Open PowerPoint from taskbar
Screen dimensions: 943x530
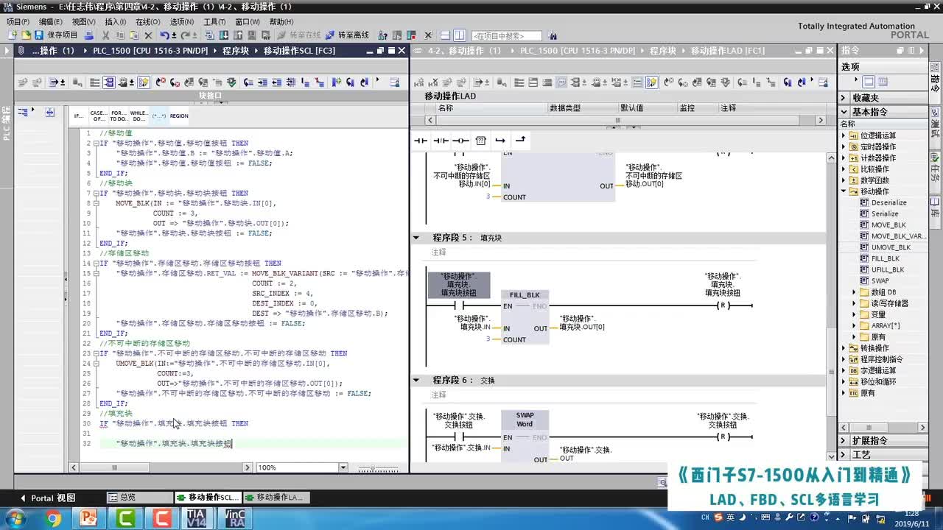tap(88, 518)
